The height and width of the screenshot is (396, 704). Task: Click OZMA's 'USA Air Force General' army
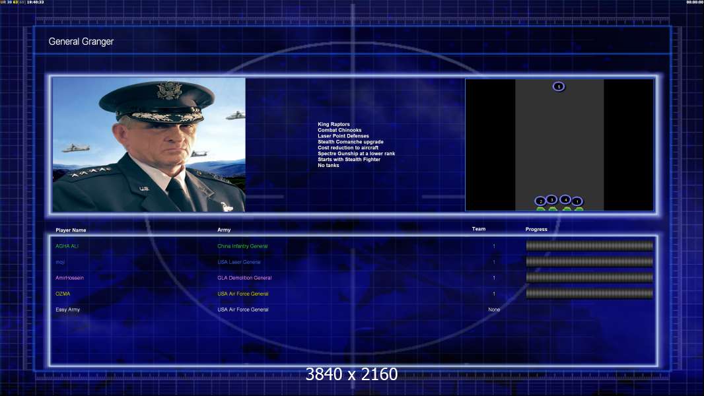tap(243, 294)
